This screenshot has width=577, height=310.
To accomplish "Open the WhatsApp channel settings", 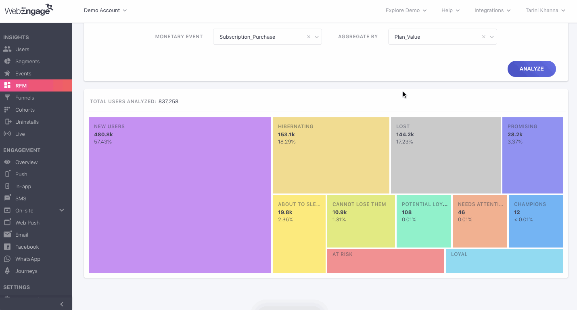I will (x=27, y=259).
